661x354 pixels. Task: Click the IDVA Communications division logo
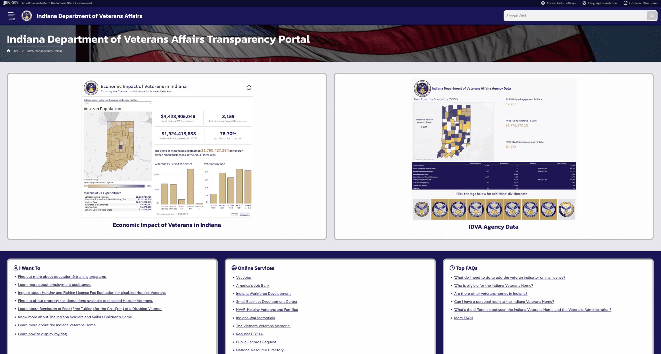click(458, 209)
